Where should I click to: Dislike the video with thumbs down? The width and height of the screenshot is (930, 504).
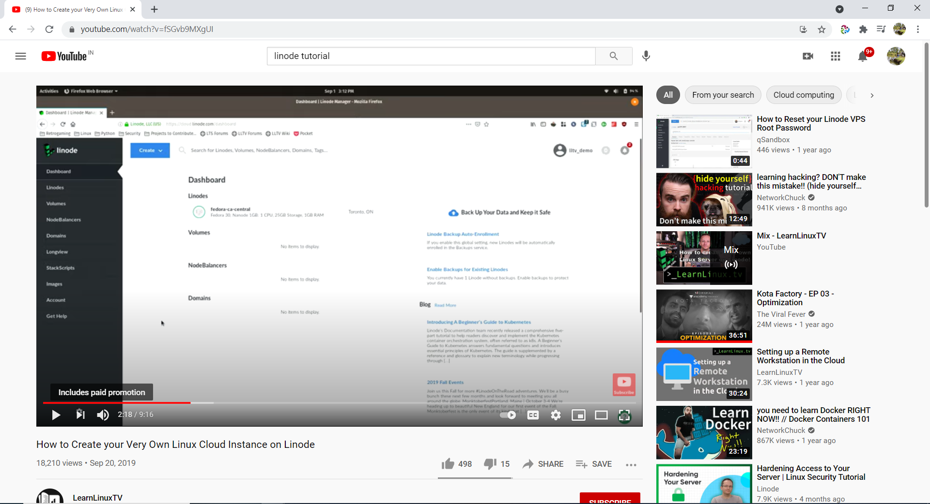pos(496,464)
